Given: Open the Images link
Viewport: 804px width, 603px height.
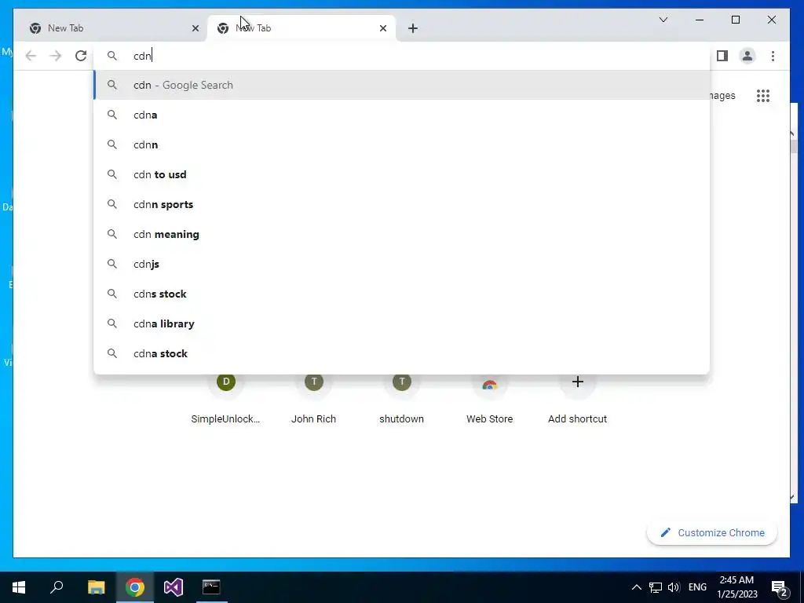Looking at the screenshot, I should pyautogui.click(x=722, y=96).
